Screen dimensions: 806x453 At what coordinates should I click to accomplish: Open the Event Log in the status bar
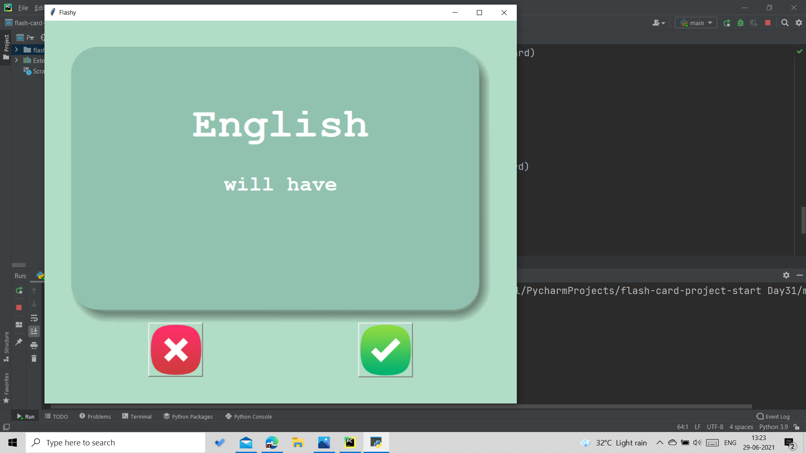tap(774, 416)
